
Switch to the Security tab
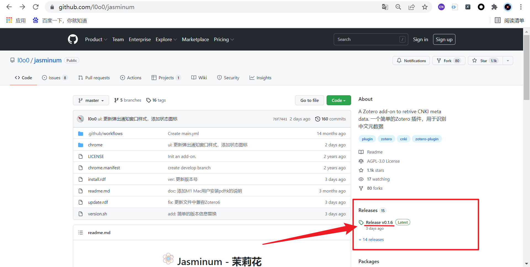(x=228, y=78)
